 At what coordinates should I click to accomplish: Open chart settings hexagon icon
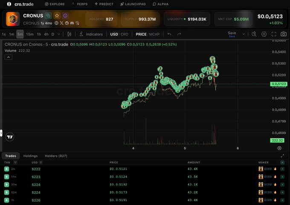[x=264, y=34]
